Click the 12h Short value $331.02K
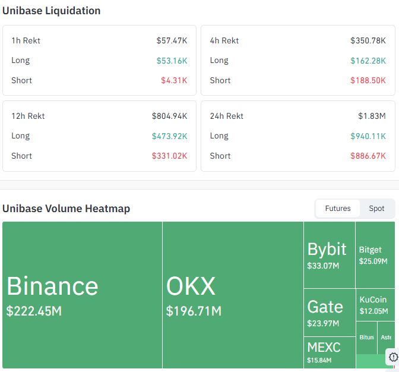 pos(169,156)
